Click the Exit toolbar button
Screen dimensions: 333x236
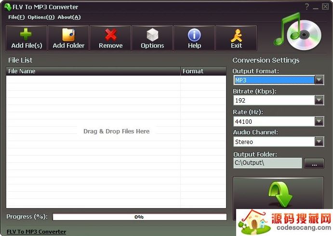tap(236, 38)
